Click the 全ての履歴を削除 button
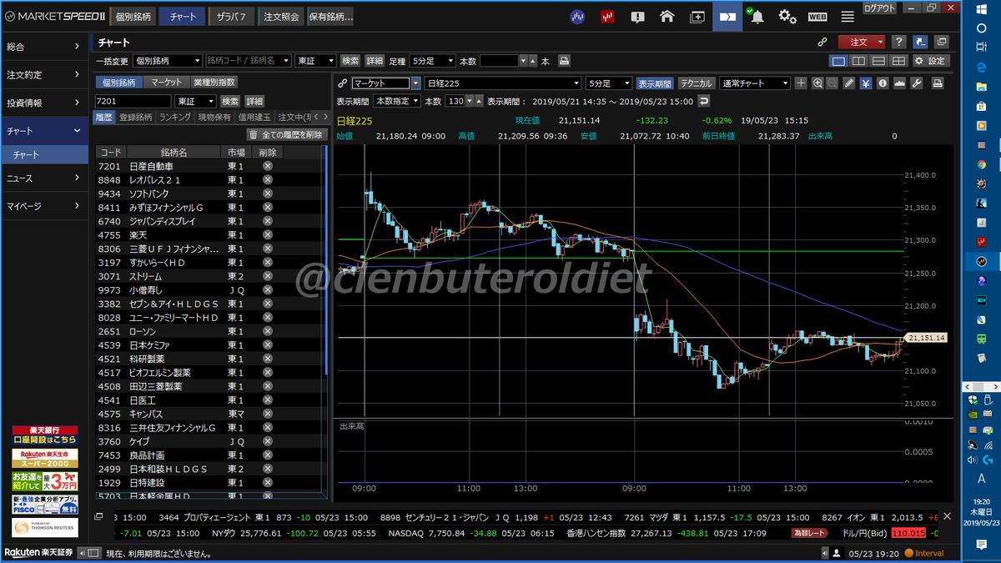This screenshot has width=1001, height=563. coord(285,134)
